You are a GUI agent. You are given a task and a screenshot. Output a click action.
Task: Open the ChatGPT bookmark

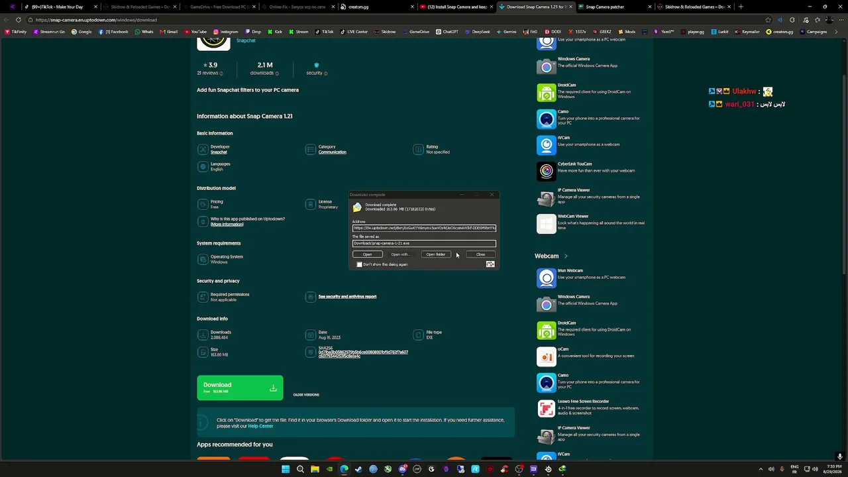coord(447,32)
